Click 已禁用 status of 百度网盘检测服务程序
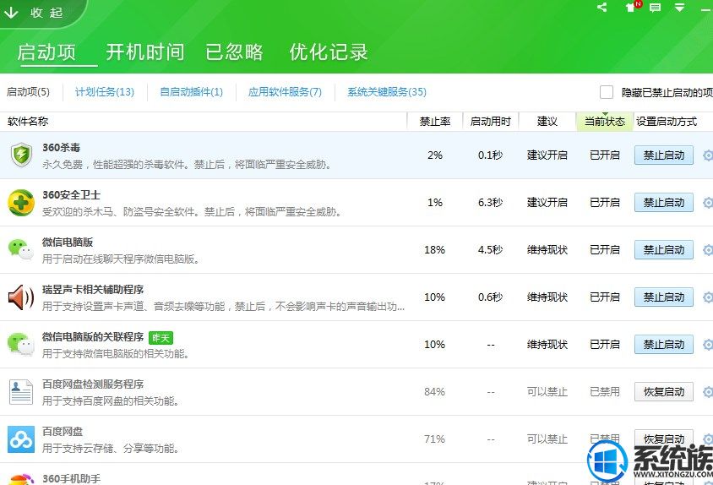The height and width of the screenshot is (485, 713). [605, 392]
